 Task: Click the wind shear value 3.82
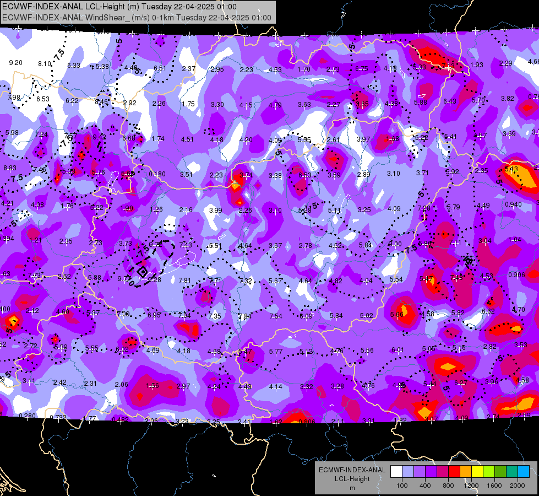click(508, 99)
